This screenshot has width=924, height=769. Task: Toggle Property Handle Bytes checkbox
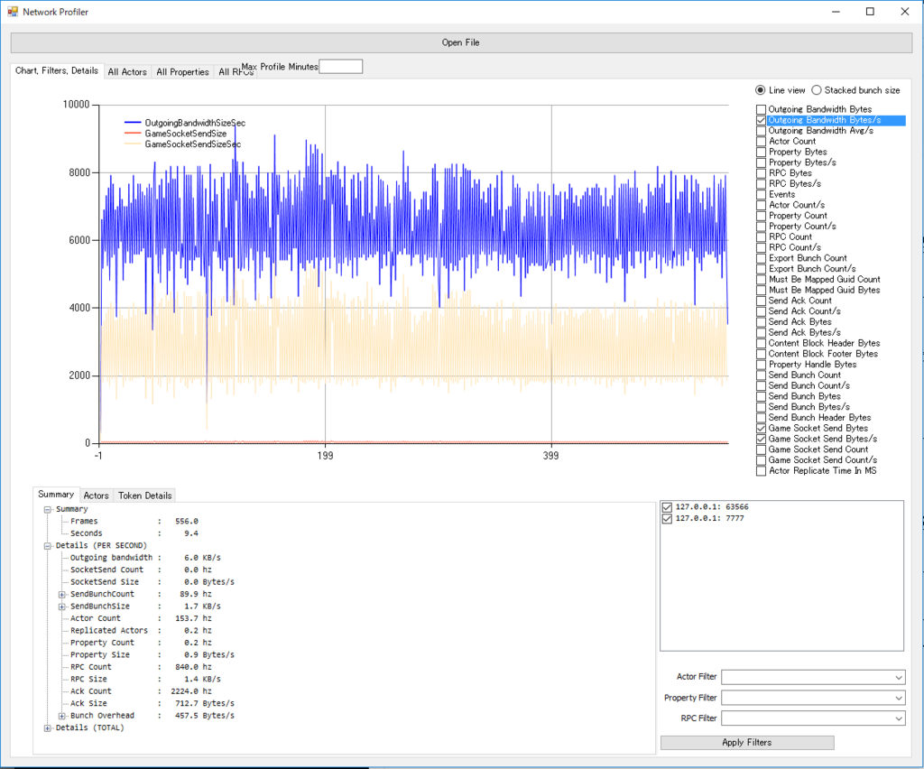762,365
